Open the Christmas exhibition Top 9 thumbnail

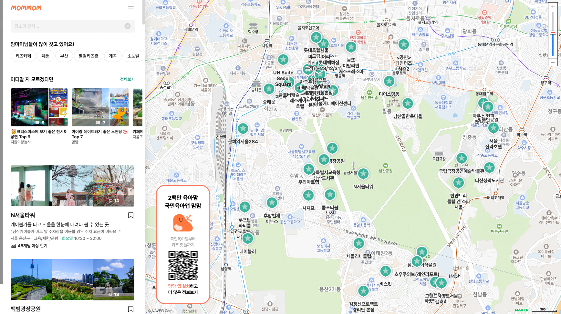pos(39,107)
